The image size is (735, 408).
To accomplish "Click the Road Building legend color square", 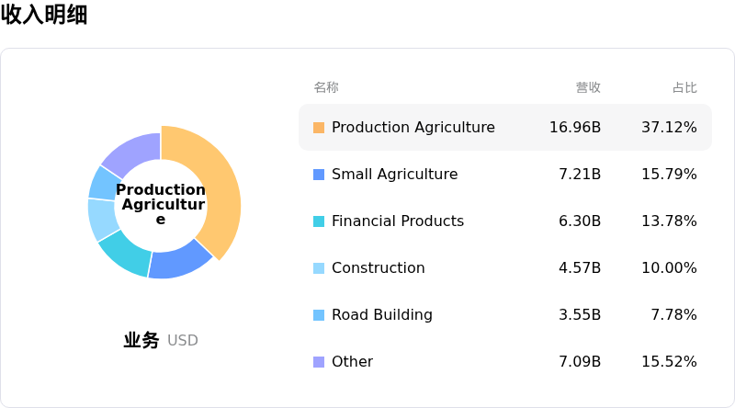I will click(x=319, y=315).
